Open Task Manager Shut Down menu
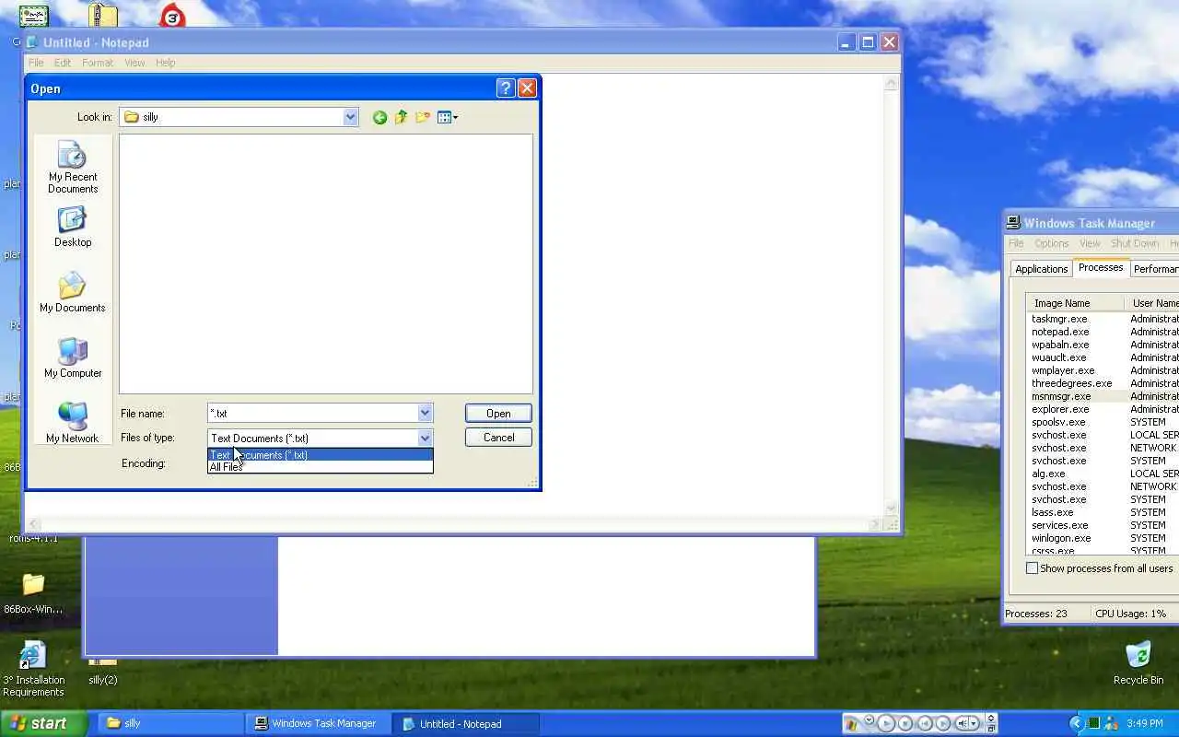 (1135, 243)
